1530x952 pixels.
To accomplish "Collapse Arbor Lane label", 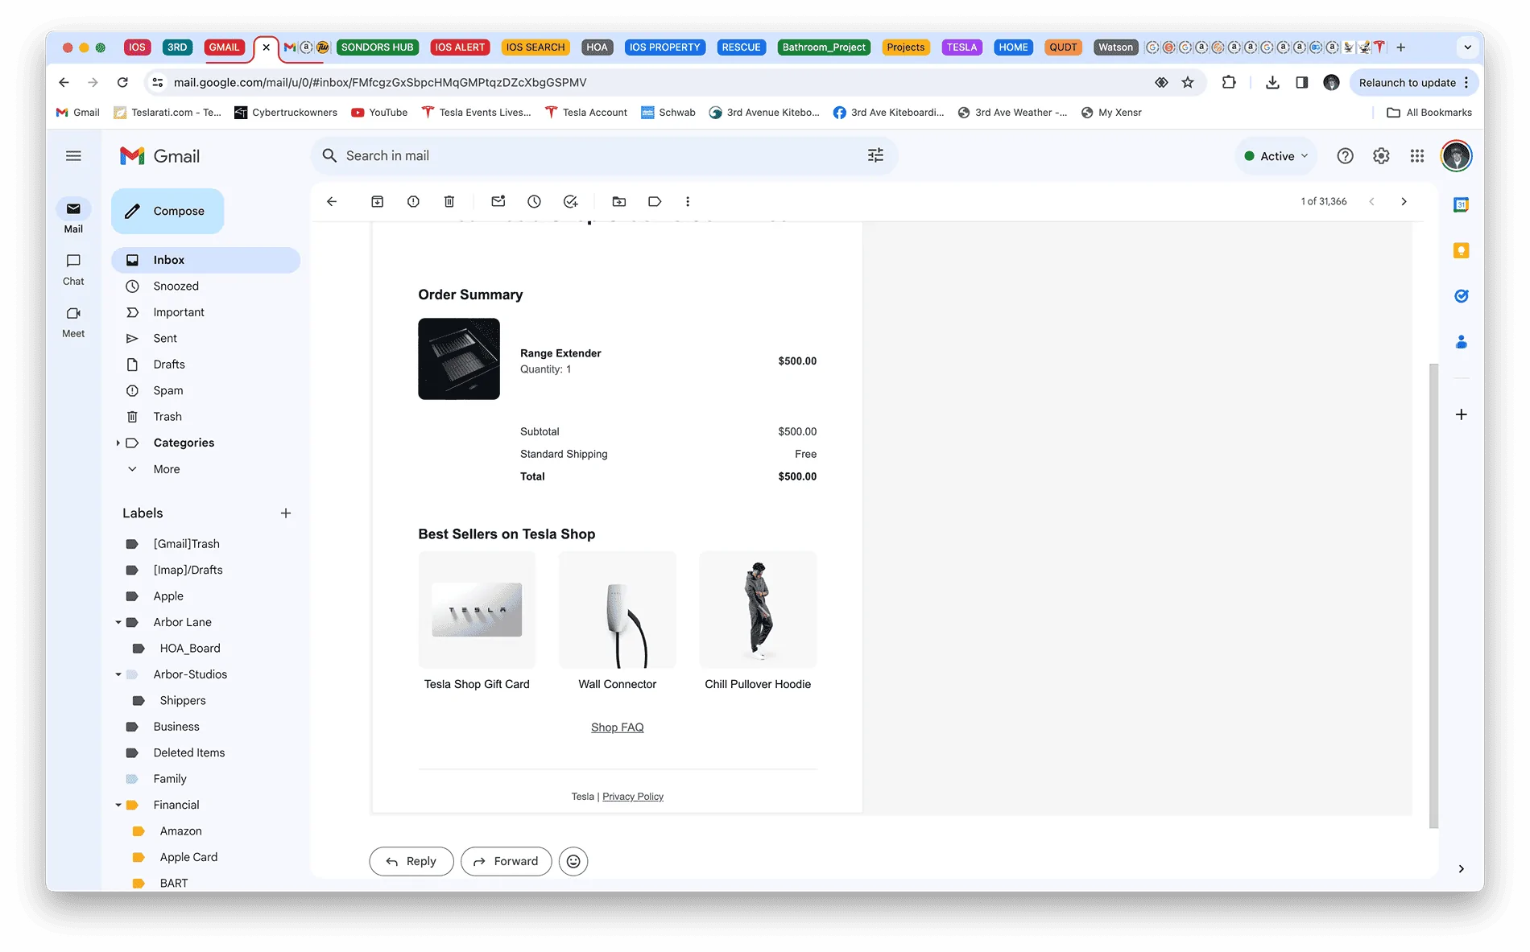I will point(118,622).
